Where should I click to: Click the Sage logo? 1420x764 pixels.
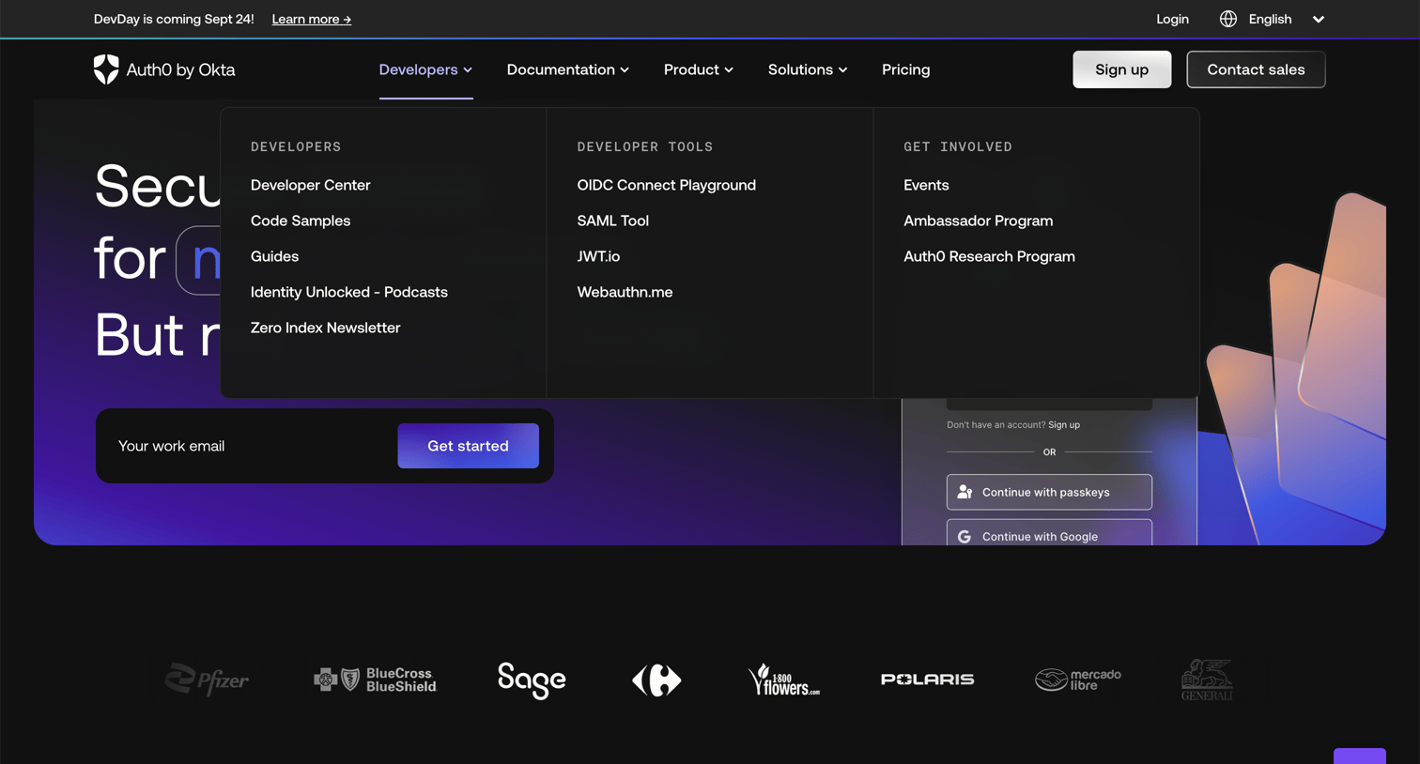[x=532, y=680]
